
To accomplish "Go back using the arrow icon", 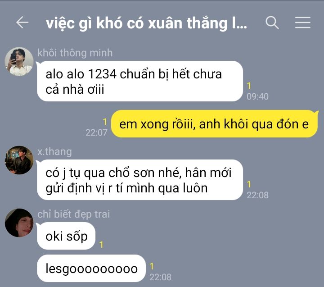I will pyautogui.click(x=22, y=22).
